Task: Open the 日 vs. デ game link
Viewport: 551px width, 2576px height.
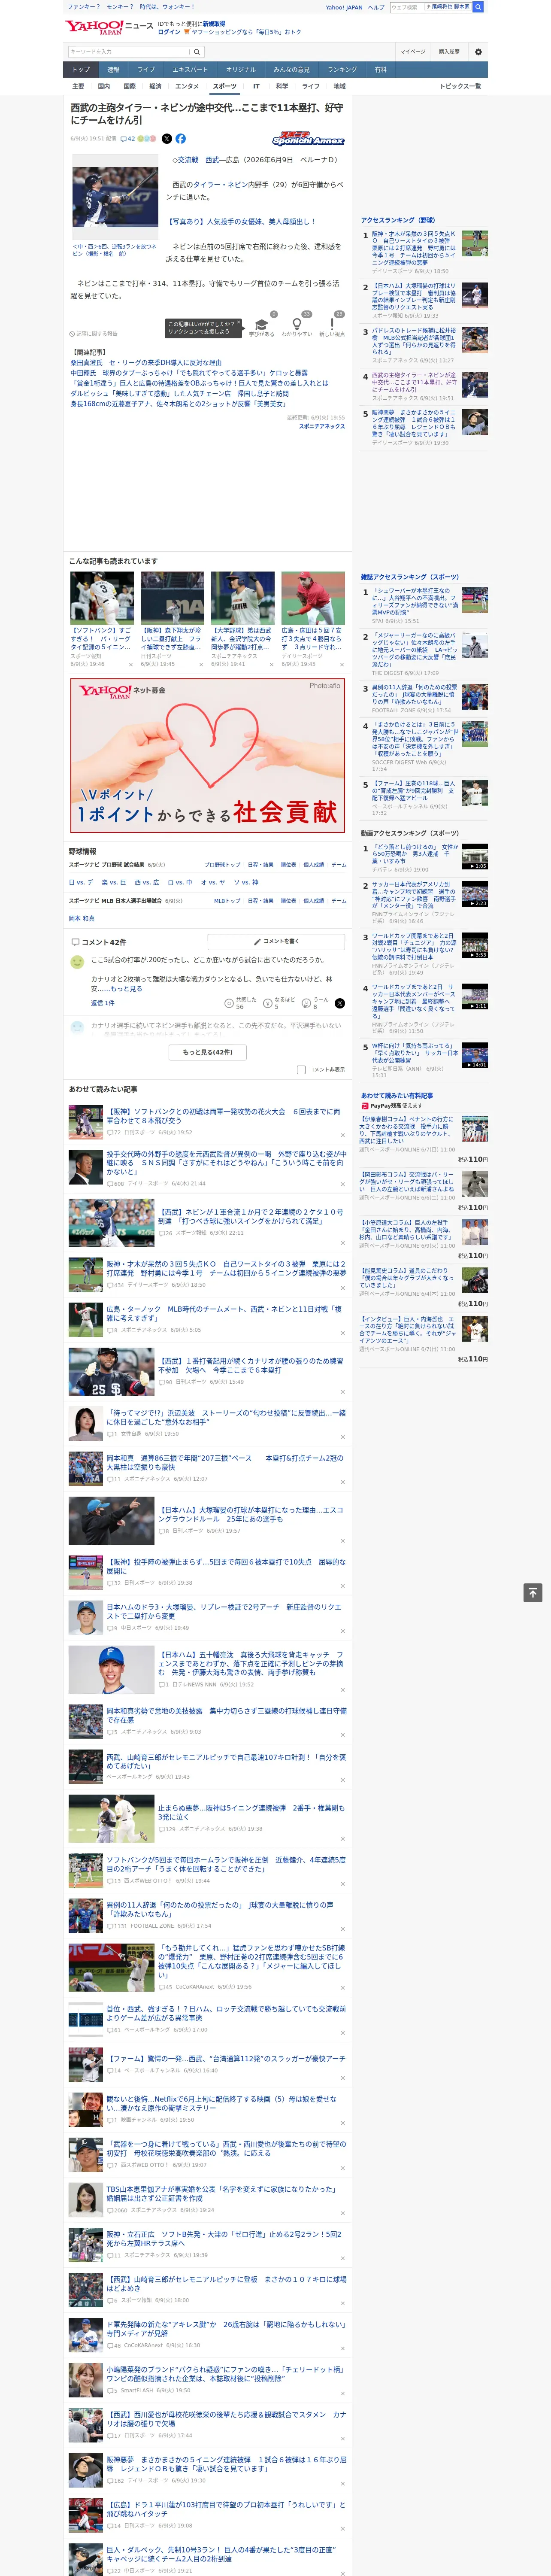Action: tap(81, 882)
